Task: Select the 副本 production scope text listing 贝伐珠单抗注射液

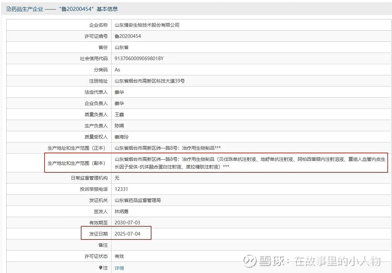Action: tap(250, 163)
